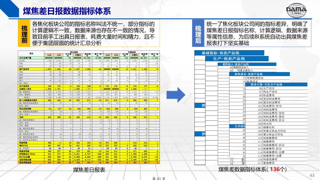Select the 基础指标-焦炭产品线 header bar
This screenshot has width=320, height=180.
click(229, 53)
